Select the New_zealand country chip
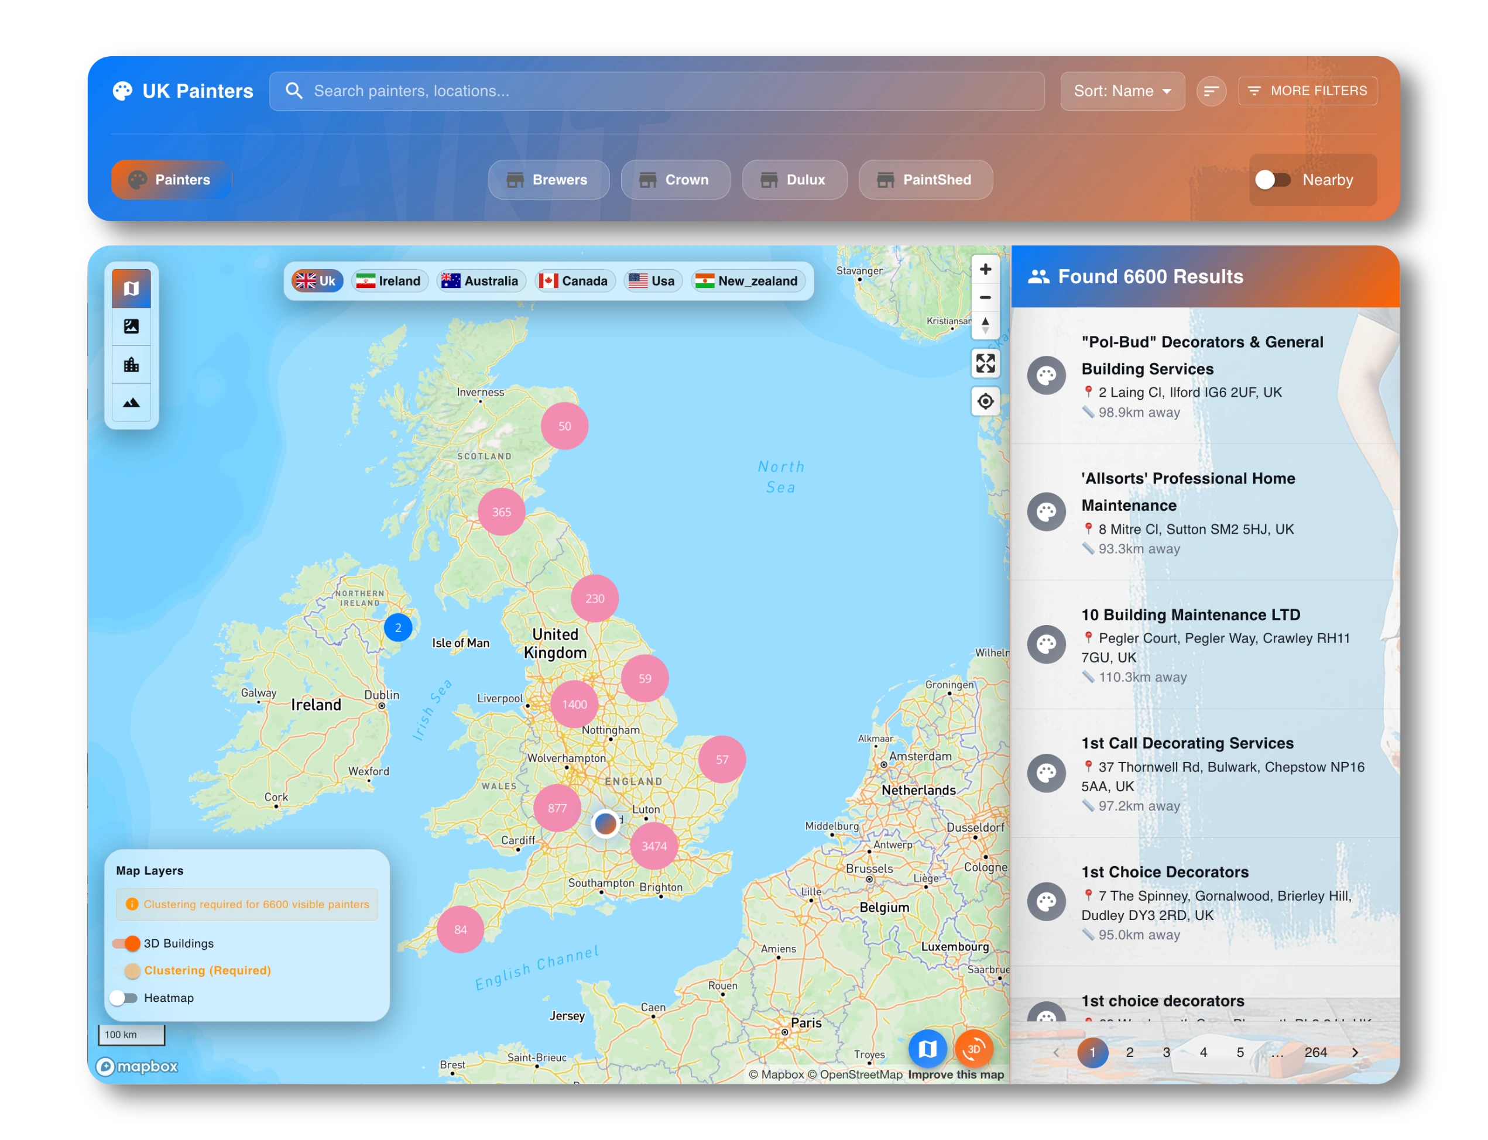 (x=748, y=281)
